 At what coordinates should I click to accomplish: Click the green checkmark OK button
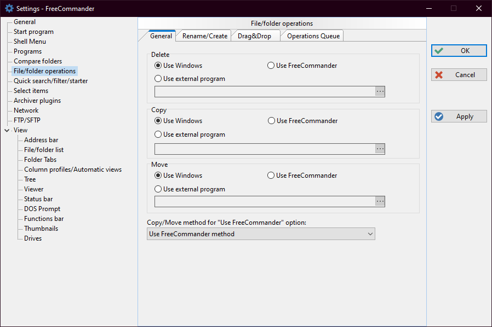(459, 50)
